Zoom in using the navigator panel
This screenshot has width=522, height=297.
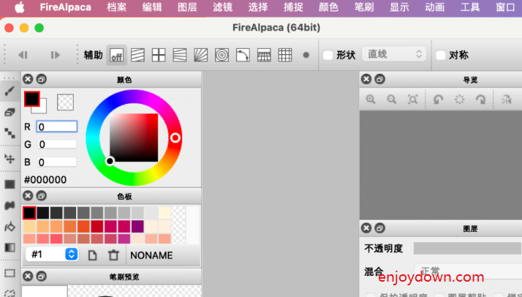[371, 99]
